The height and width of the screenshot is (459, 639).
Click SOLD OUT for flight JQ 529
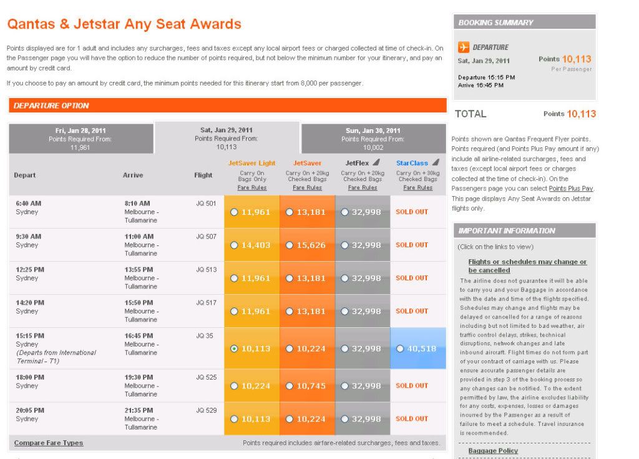412,418
